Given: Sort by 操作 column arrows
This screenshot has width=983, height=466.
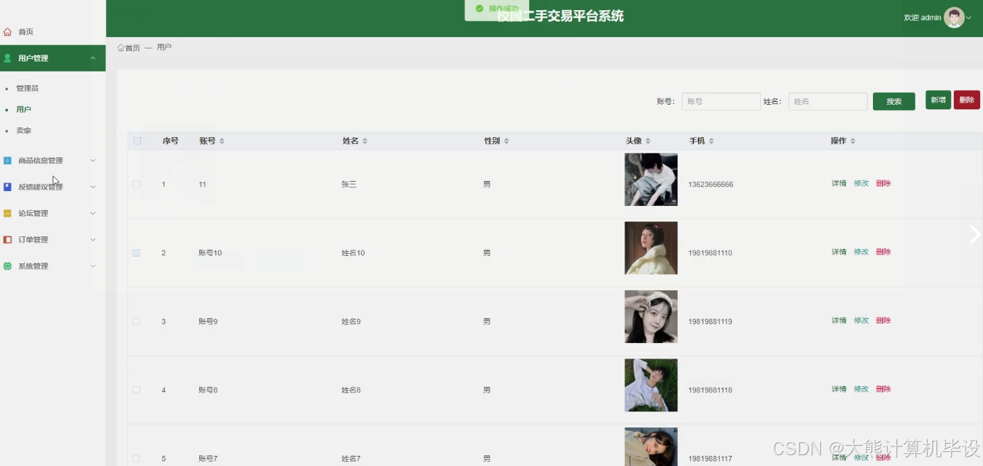Looking at the screenshot, I should 853,141.
